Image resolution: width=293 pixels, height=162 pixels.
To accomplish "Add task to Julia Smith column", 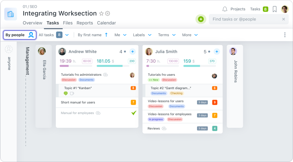I will [216, 52].
